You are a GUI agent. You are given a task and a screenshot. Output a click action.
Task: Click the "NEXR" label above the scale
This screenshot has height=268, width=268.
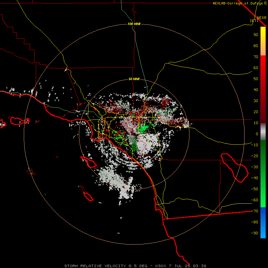point(262,18)
